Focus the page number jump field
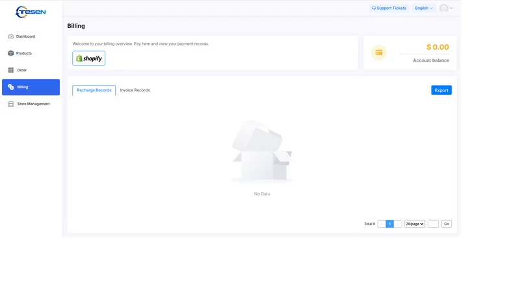The width and height of the screenshot is (520, 292). [433, 224]
